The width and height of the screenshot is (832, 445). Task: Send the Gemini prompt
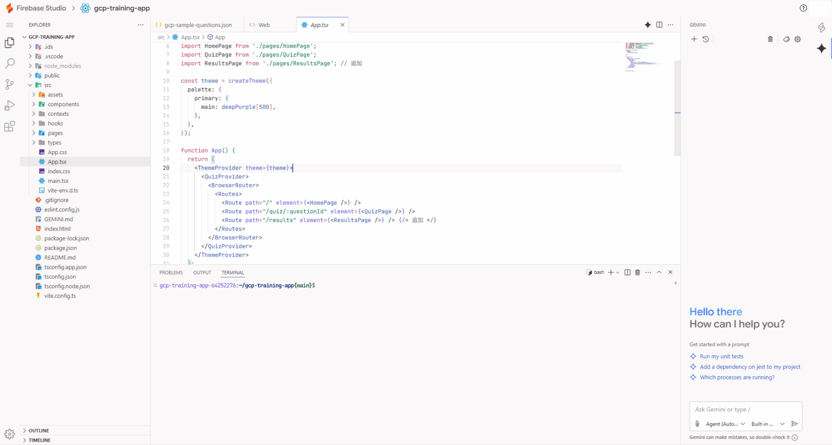[794, 424]
